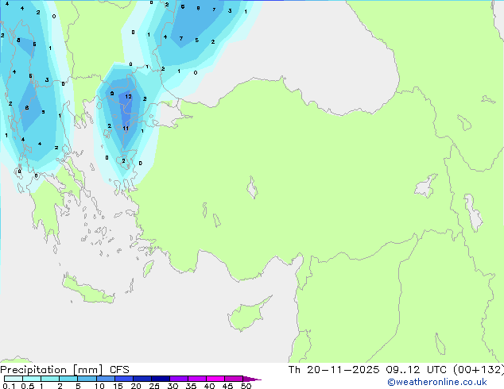Select the magenta swatch between 40 and 45
Viewport: 504px width, 389px height.
point(215,379)
